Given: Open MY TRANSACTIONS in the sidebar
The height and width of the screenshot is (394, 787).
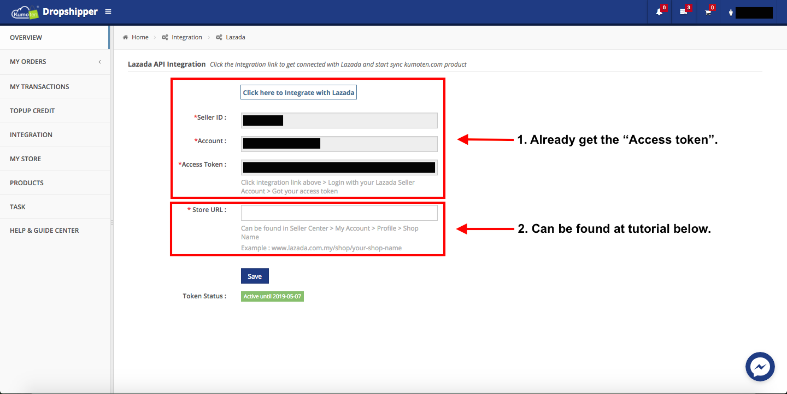Looking at the screenshot, I should pos(55,86).
